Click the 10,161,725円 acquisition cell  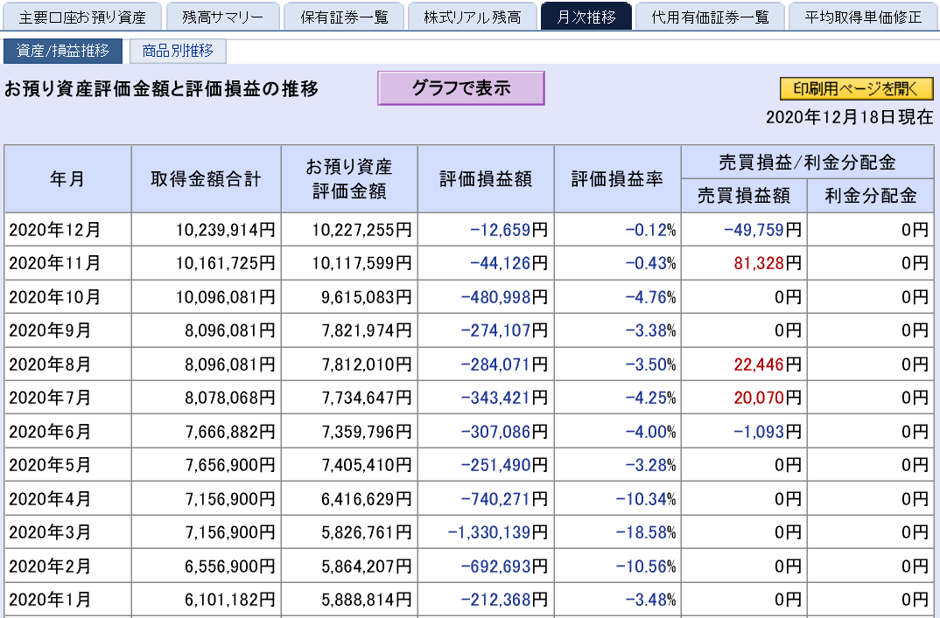pyautogui.click(x=207, y=263)
